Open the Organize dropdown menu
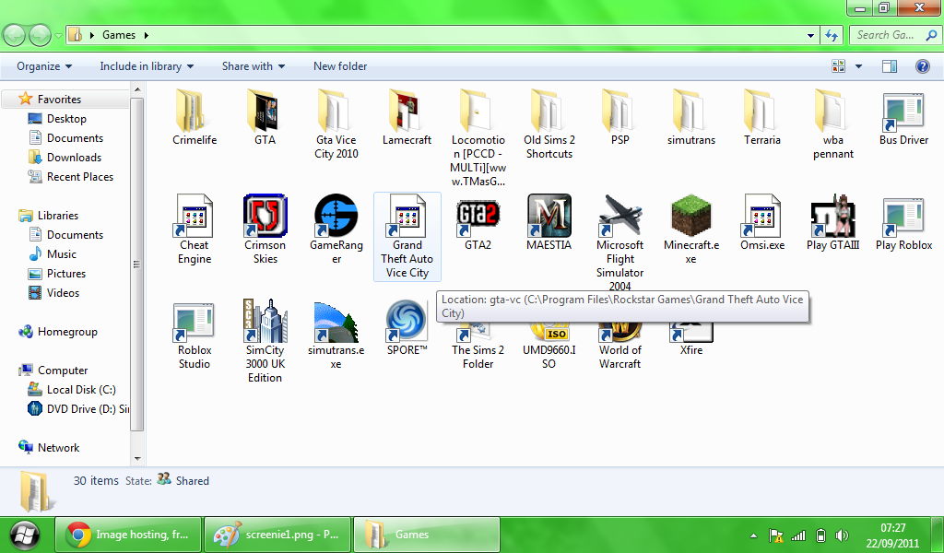The image size is (944, 553). pos(44,66)
